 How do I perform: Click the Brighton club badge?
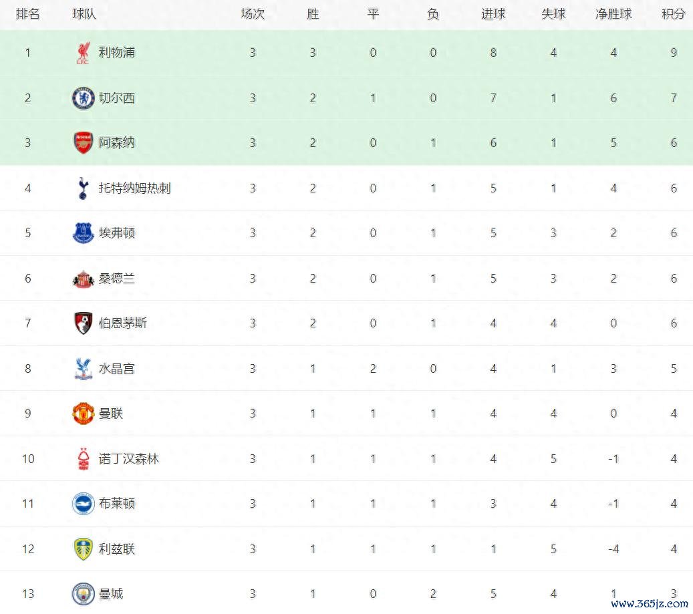point(83,504)
